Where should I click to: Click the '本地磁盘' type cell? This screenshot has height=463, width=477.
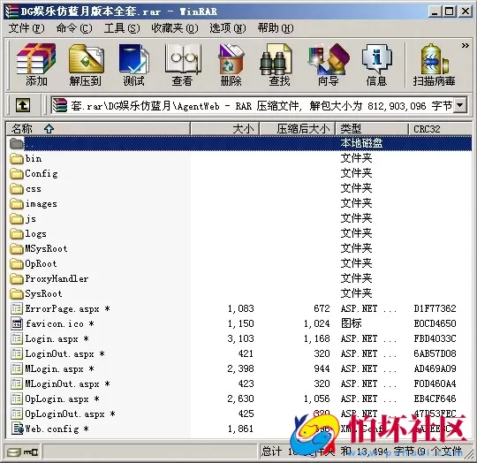361,143
